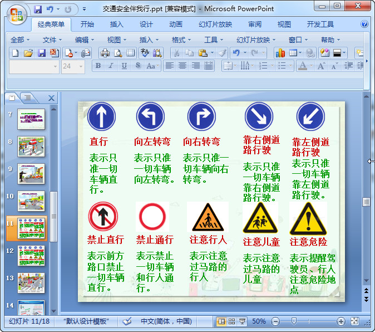This screenshot has height=332, width=375.
Task: Click 中文(简体，中国) language button
Action: click(x=166, y=321)
